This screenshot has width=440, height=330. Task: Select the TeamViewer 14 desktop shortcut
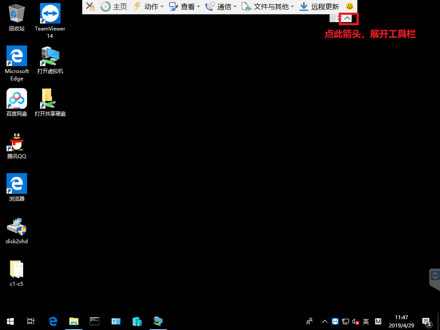coord(50,21)
